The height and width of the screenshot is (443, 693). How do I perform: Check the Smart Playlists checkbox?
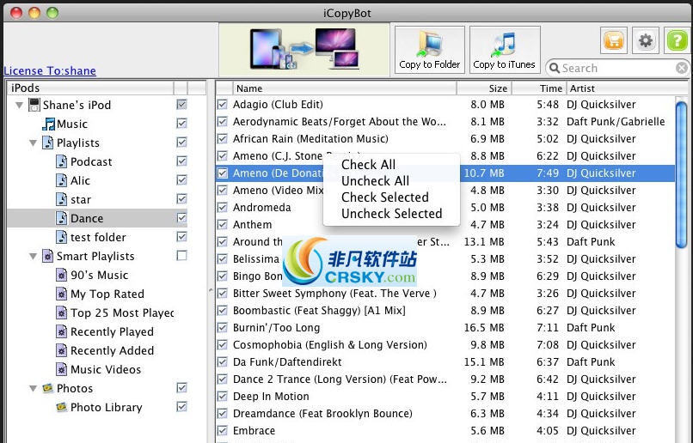181,256
